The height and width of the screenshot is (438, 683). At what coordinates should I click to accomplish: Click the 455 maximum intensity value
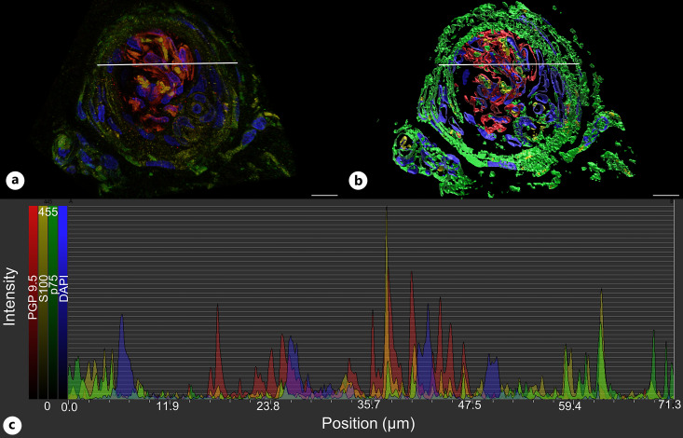point(48,212)
